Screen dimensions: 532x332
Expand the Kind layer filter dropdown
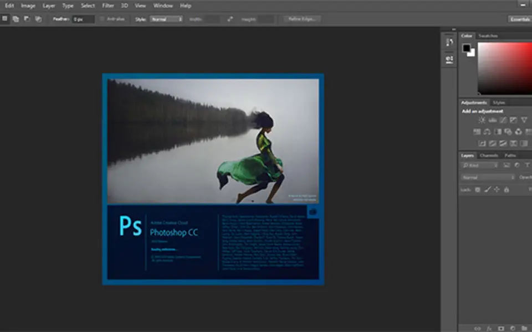[x=480, y=165]
